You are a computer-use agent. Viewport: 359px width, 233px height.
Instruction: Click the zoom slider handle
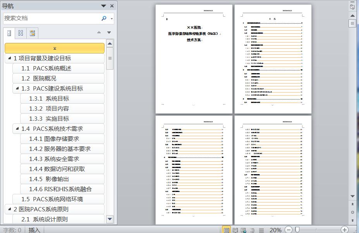(x=297, y=230)
